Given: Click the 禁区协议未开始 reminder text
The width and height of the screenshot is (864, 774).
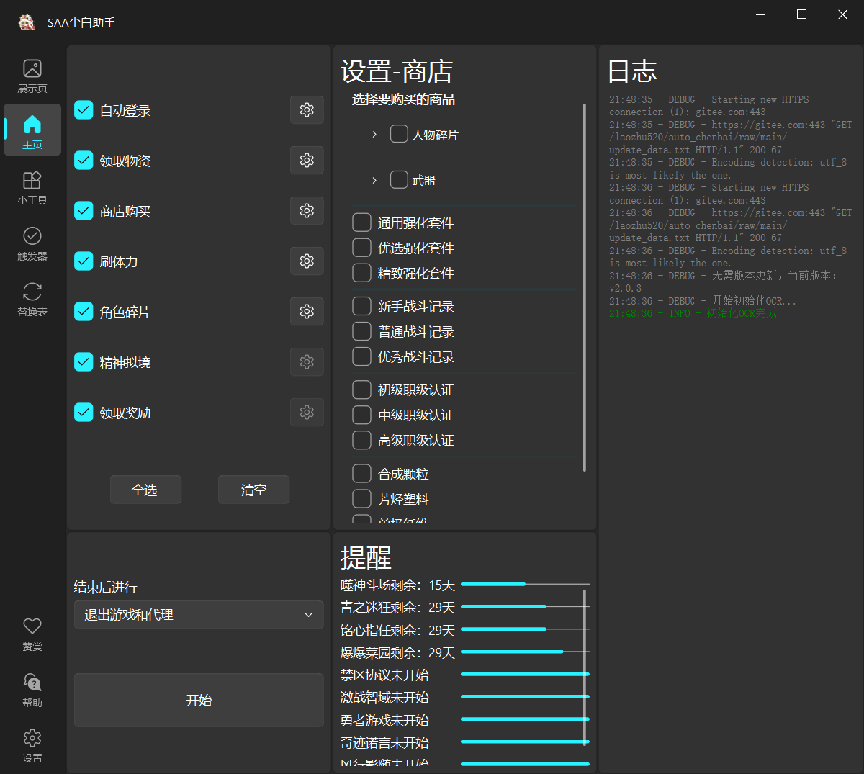Looking at the screenshot, I should pyautogui.click(x=384, y=675).
